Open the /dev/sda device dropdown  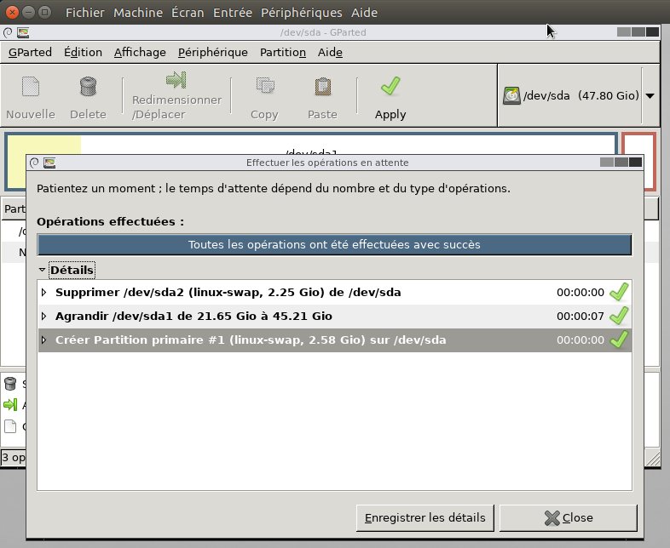[x=650, y=95]
